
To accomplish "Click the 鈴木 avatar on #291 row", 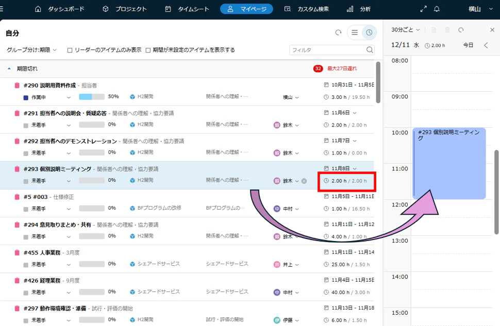I will (x=277, y=125).
